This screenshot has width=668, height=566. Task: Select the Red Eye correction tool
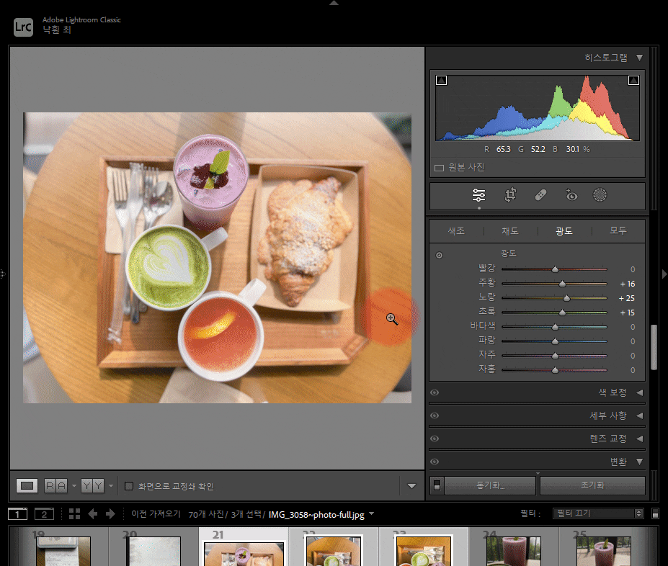click(x=571, y=195)
